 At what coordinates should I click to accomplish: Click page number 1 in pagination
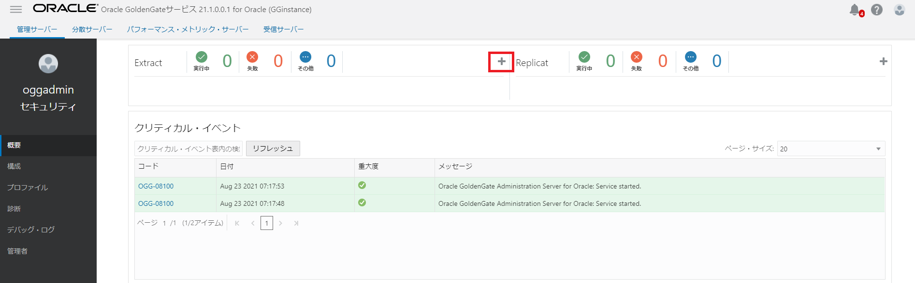coord(266,223)
